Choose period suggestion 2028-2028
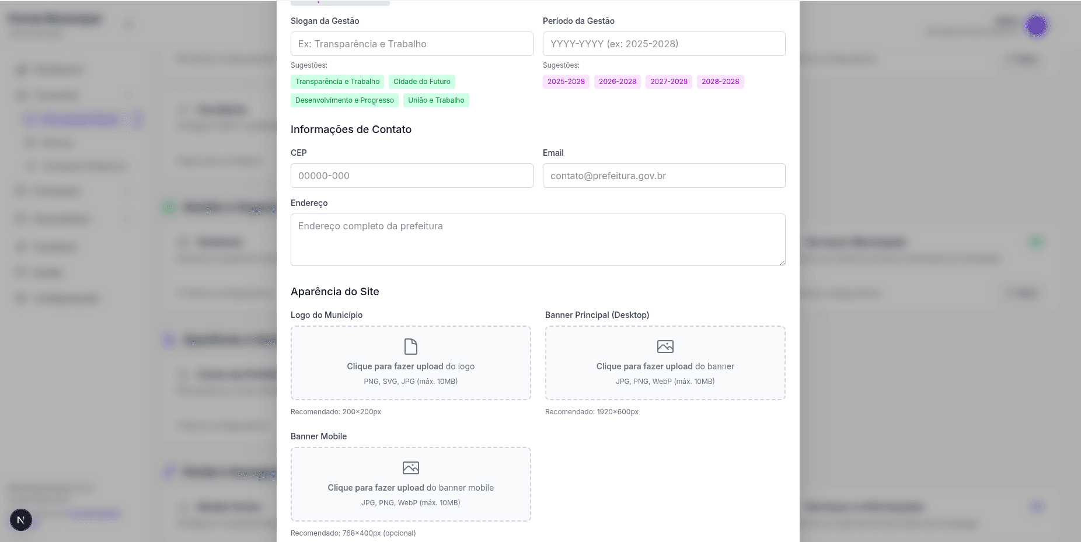The width and height of the screenshot is (1081, 542). point(720,81)
